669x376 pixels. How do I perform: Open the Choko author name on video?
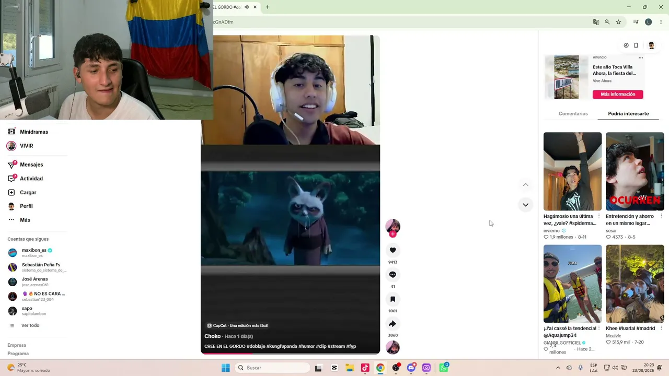tap(212, 336)
